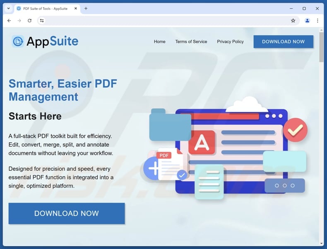This screenshot has width=327, height=249.
Task: Expand the tab search dropdown arrow
Action: tap(9, 9)
